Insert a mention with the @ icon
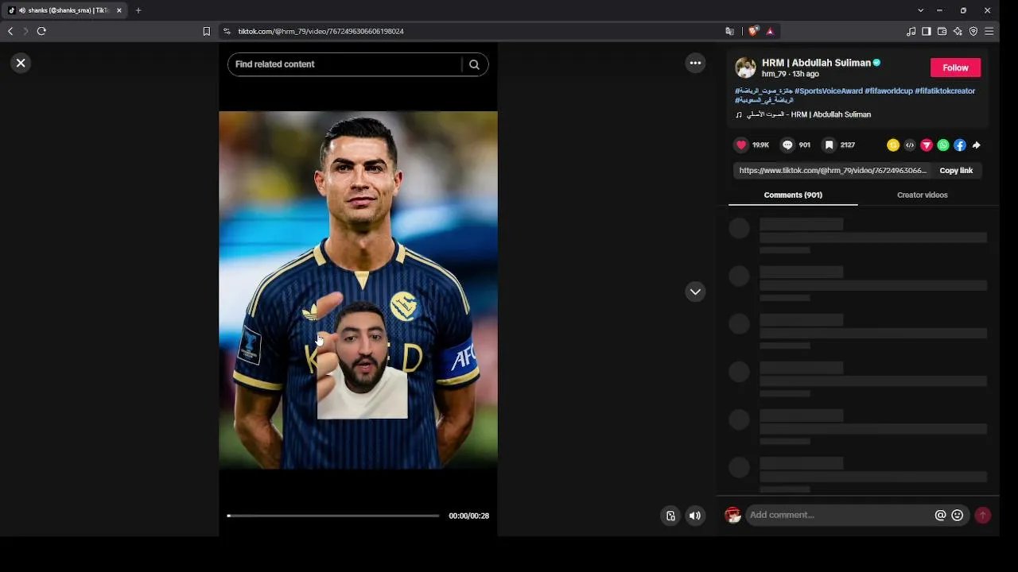Screen dimensions: 1018x572 coord(940,515)
